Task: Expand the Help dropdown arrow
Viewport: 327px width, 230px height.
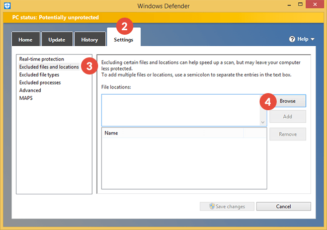Action: click(312, 39)
